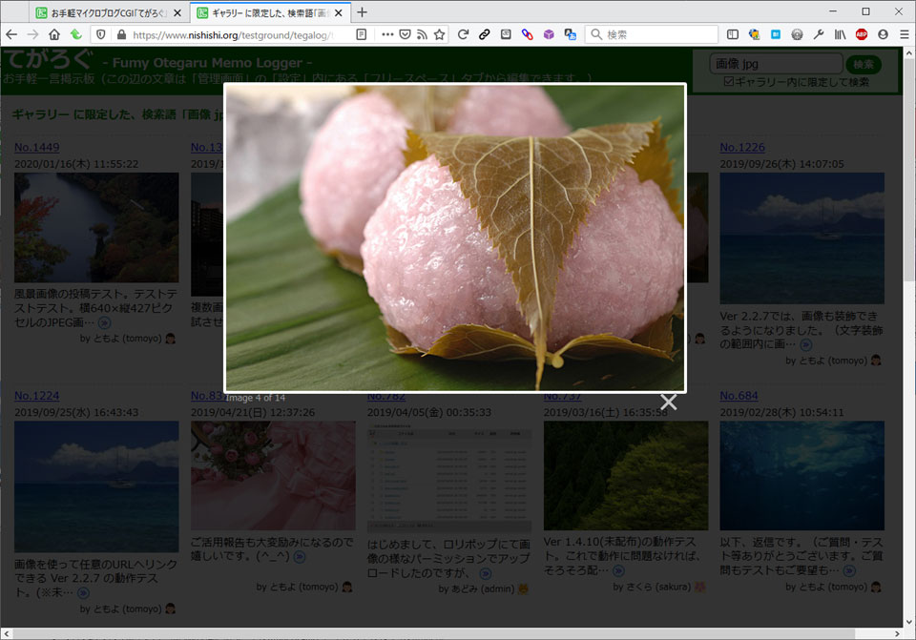916x640 pixels.
Task: Click the vertical scrollbar down arrow
Action: coord(909,621)
